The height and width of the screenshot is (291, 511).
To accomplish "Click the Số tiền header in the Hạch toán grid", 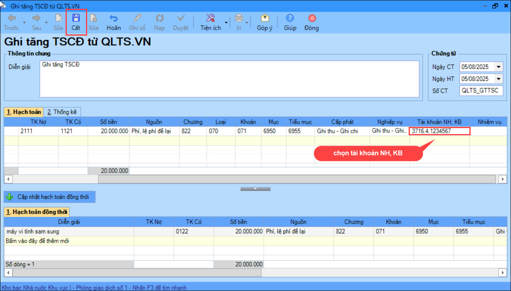I will [108, 122].
